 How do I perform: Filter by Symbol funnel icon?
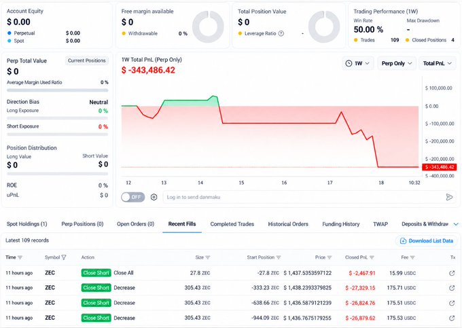(x=64, y=257)
